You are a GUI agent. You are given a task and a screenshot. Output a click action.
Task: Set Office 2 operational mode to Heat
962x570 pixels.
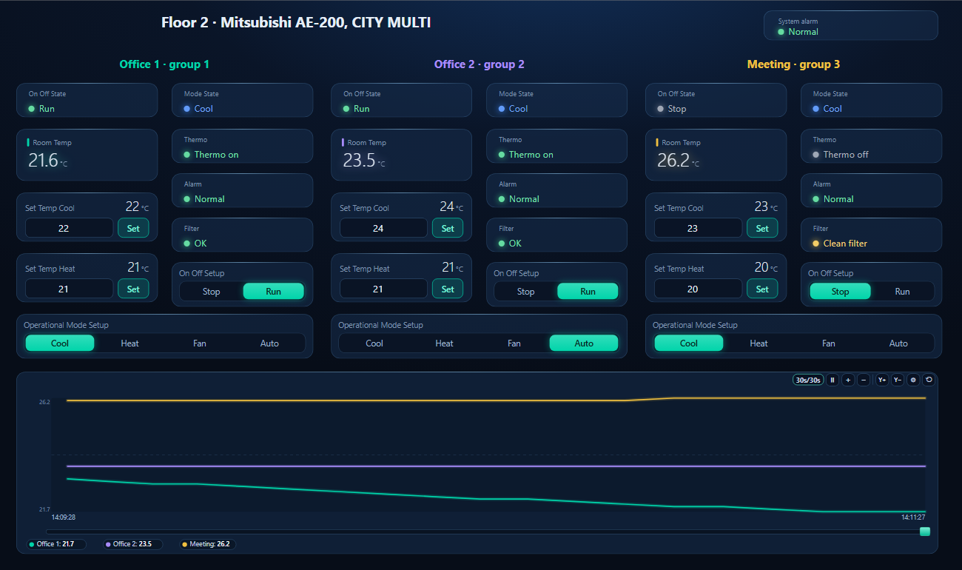[x=445, y=343]
